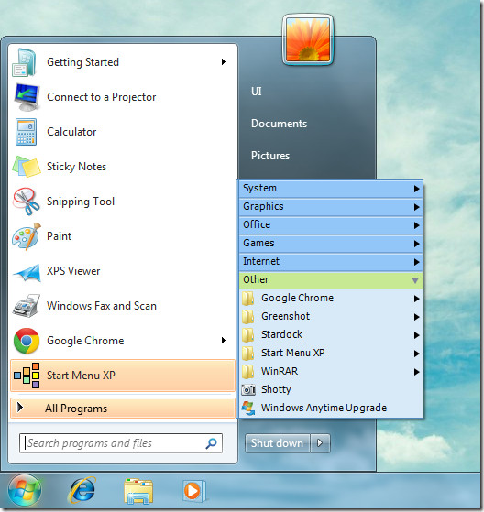Click the user account flower picture

tap(308, 39)
